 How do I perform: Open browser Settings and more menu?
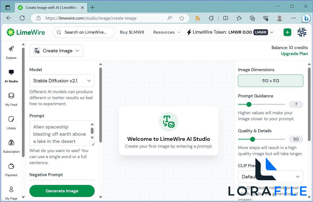pos(293,18)
